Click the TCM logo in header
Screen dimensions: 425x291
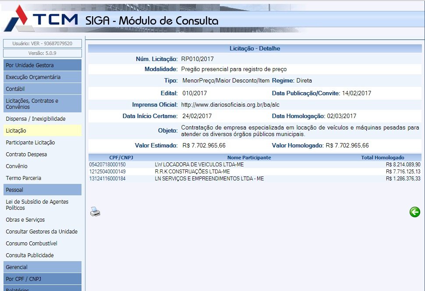(x=42, y=20)
